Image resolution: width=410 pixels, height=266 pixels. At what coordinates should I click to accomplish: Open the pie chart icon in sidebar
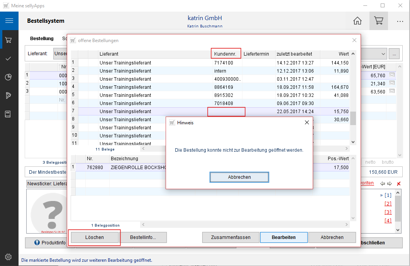click(x=9, y=77)
